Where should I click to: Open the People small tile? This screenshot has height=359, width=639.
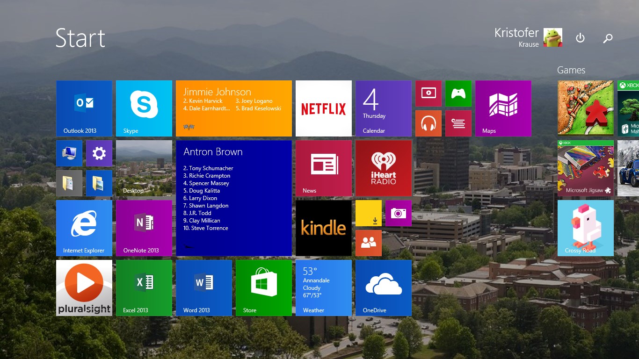[369, 243]
